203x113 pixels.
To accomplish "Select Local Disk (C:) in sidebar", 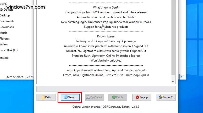I will pos(9,50).
